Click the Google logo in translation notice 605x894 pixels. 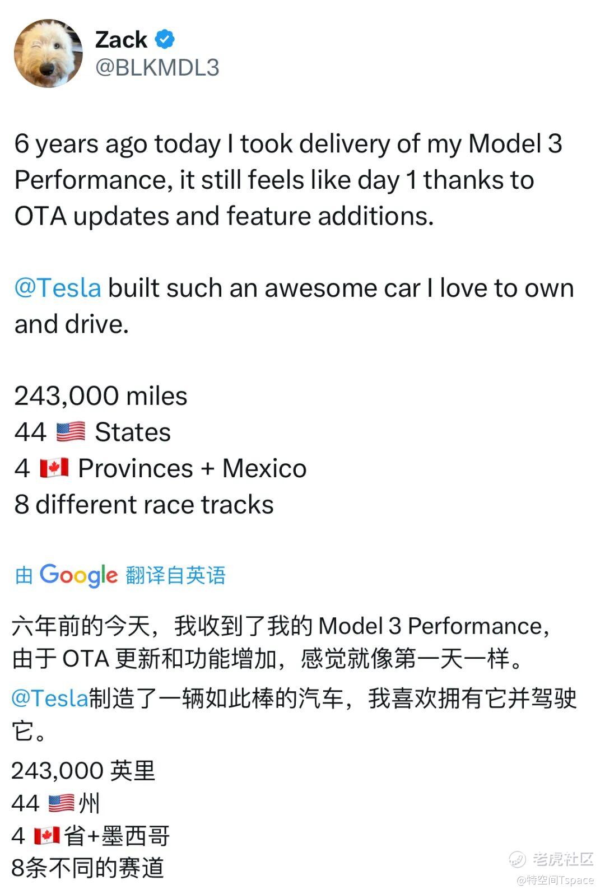point(78,575)
